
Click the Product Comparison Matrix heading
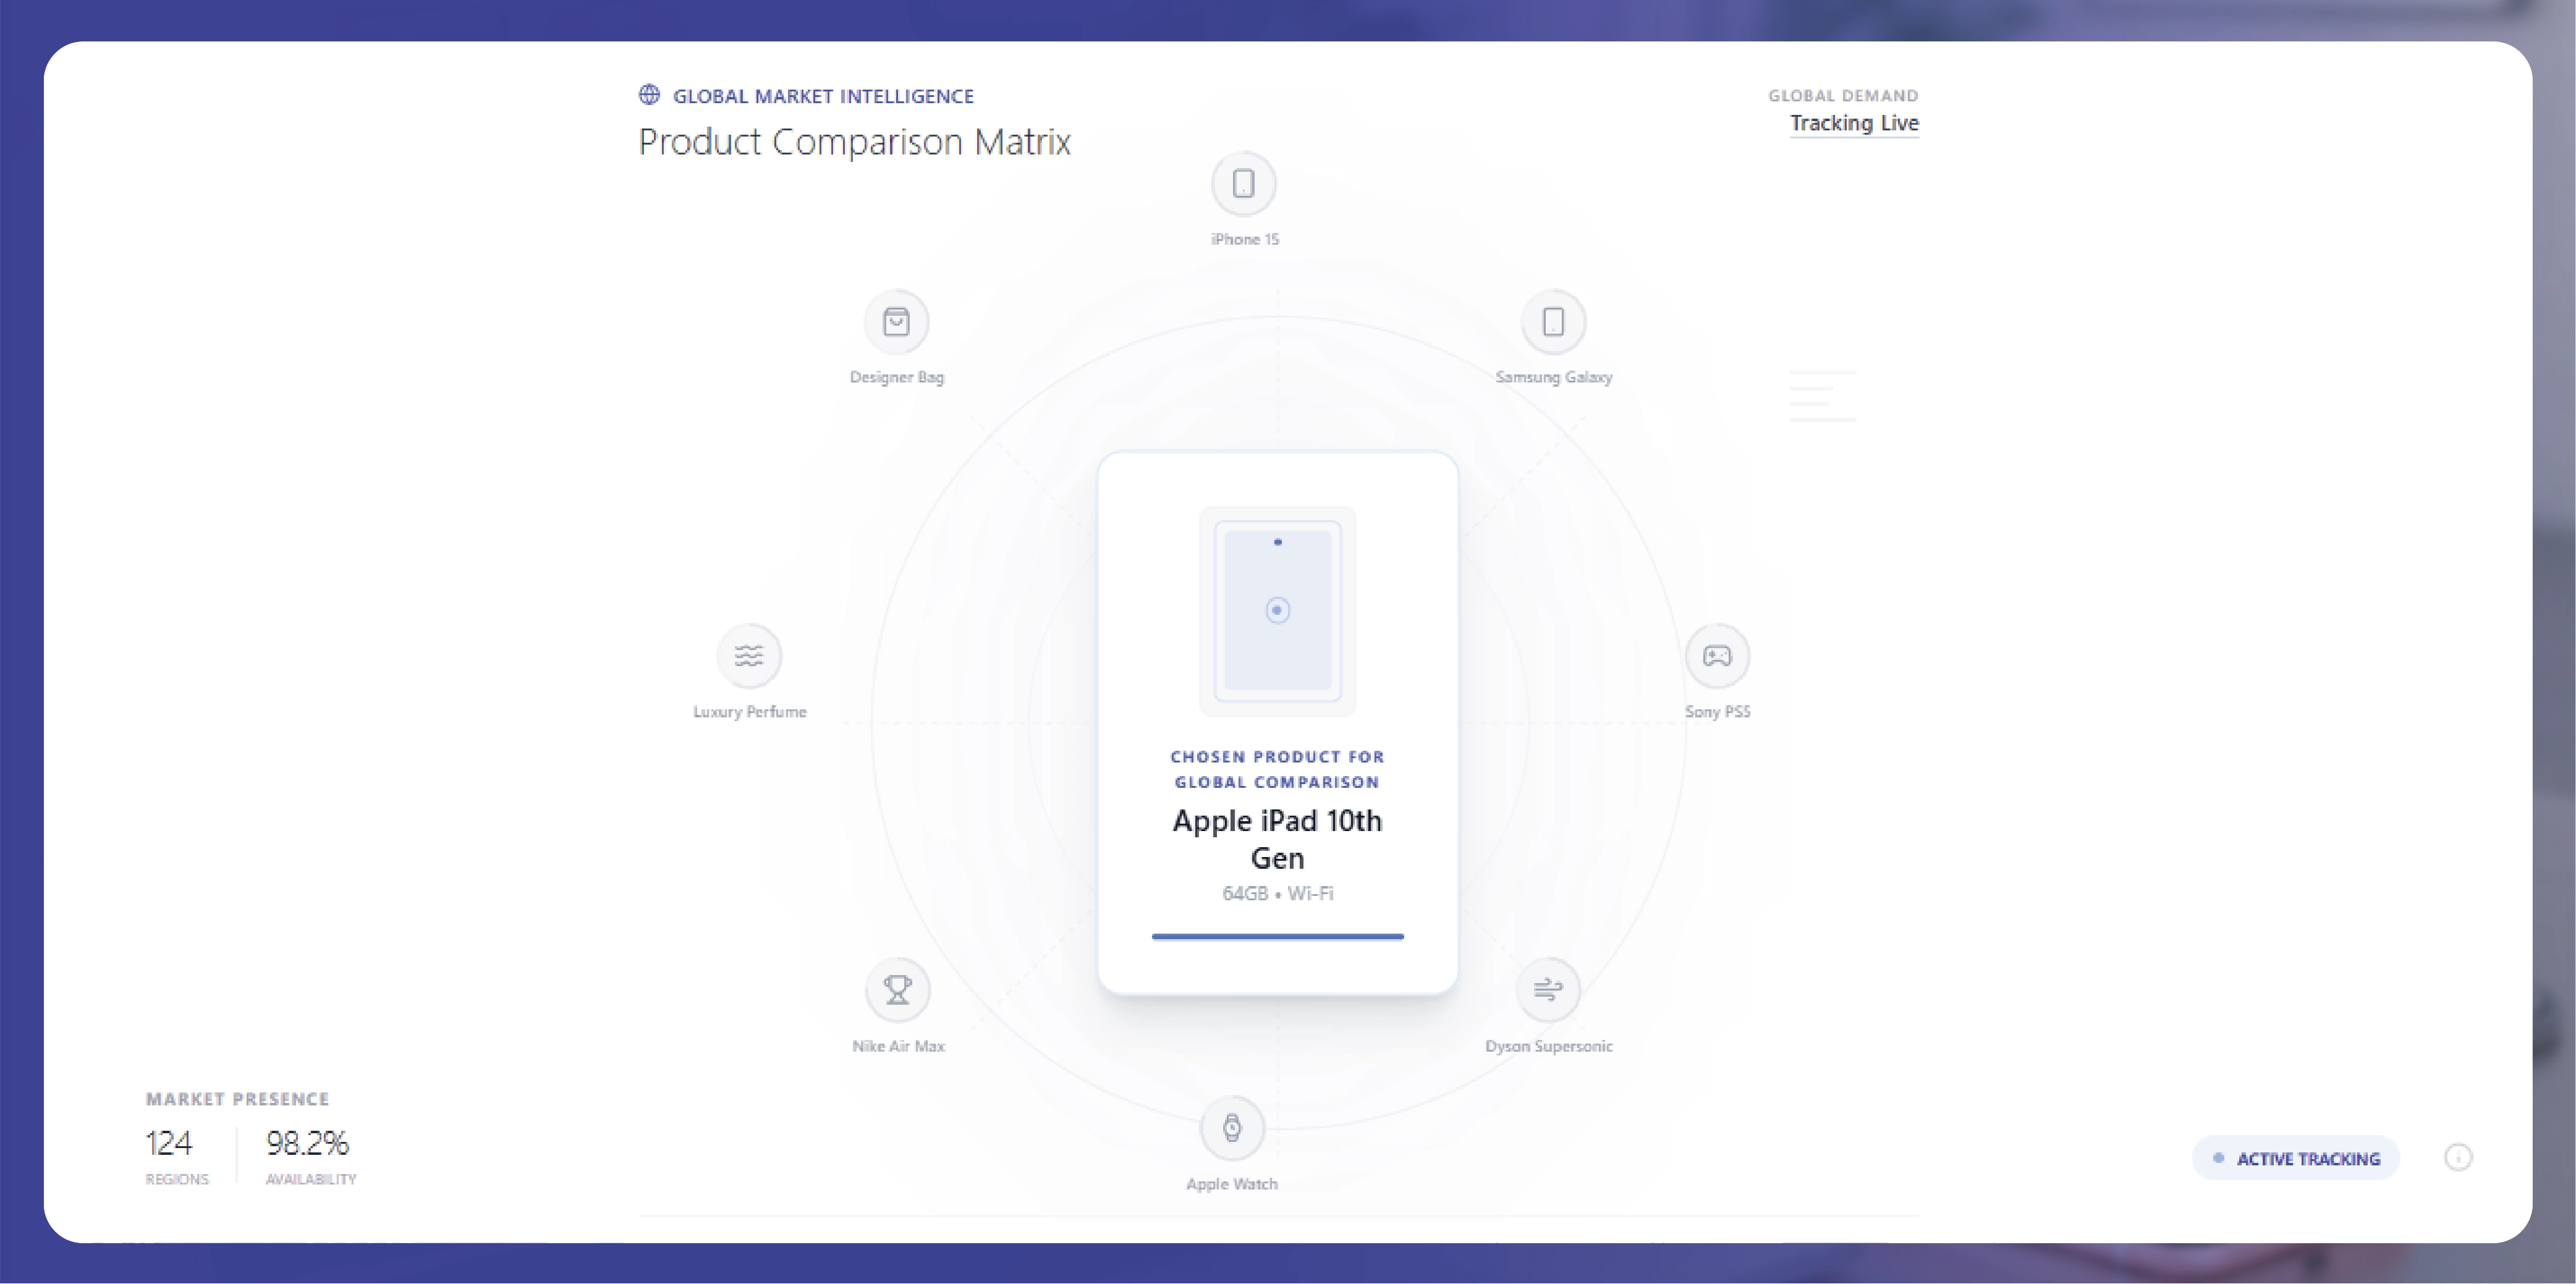click(x=854, y=141)
